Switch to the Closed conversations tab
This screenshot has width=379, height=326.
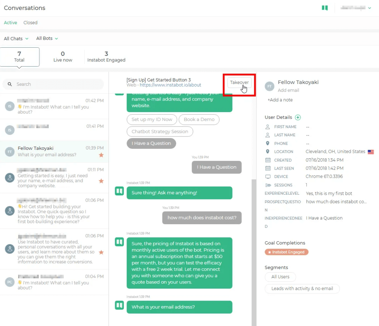click(30, 23)
